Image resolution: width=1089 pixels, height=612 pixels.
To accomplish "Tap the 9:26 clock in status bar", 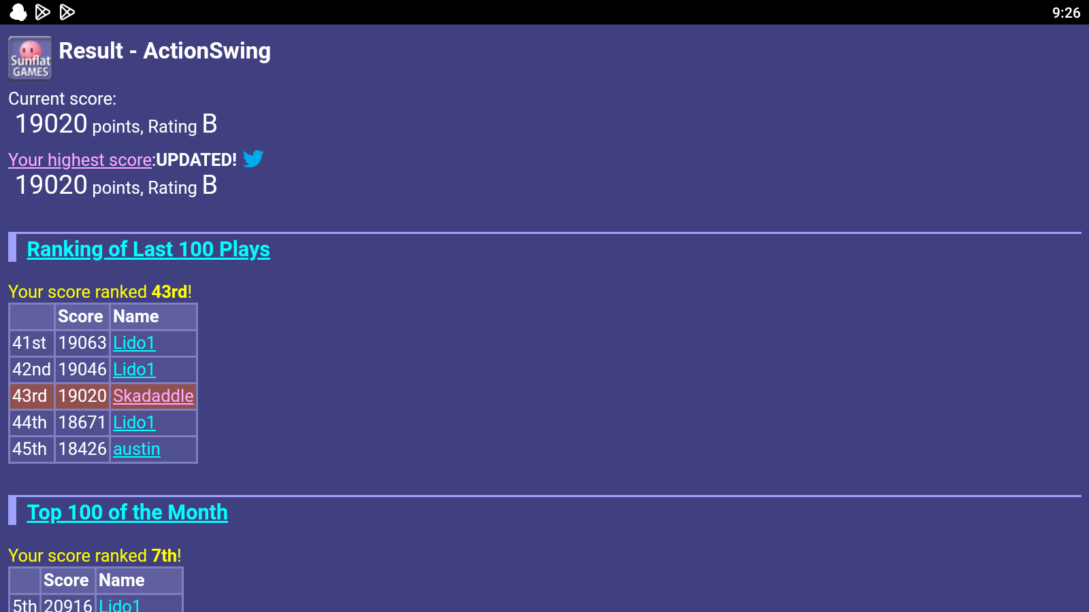I will point(1066,12).
